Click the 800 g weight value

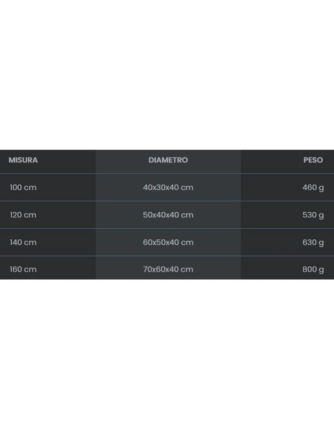click(x=313, y=269)
